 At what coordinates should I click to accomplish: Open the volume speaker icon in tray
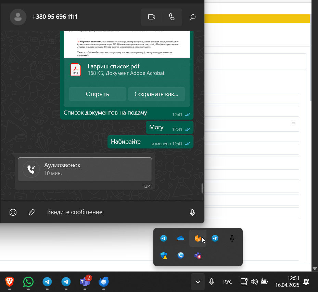coord(254,282)
